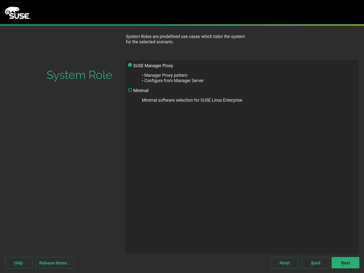Click the green accent bar under the header
364x273 pixels.
pyautogui.click(x=182, y=25)
